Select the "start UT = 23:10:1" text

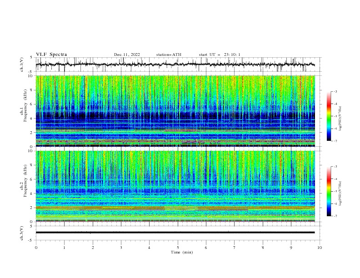[220, 55]
